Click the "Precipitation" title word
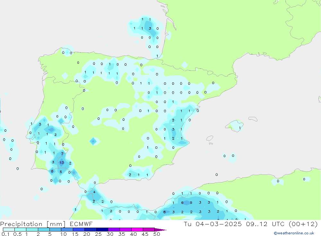 point(21,224)
